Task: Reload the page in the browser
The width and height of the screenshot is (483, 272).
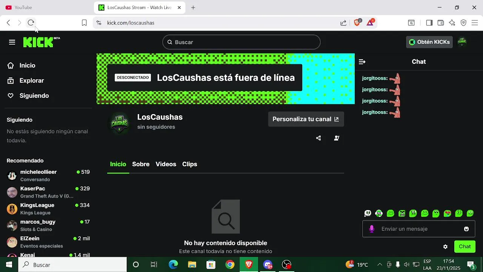Action: [x=31, y=23]
